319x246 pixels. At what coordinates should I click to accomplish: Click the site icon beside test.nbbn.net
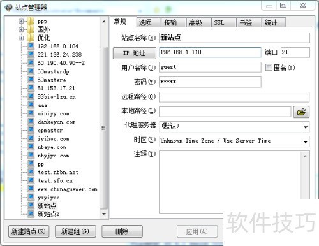[31, 172]
